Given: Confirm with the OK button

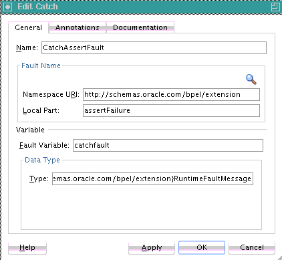Looking at the screenshot, I should click(202, 247).
